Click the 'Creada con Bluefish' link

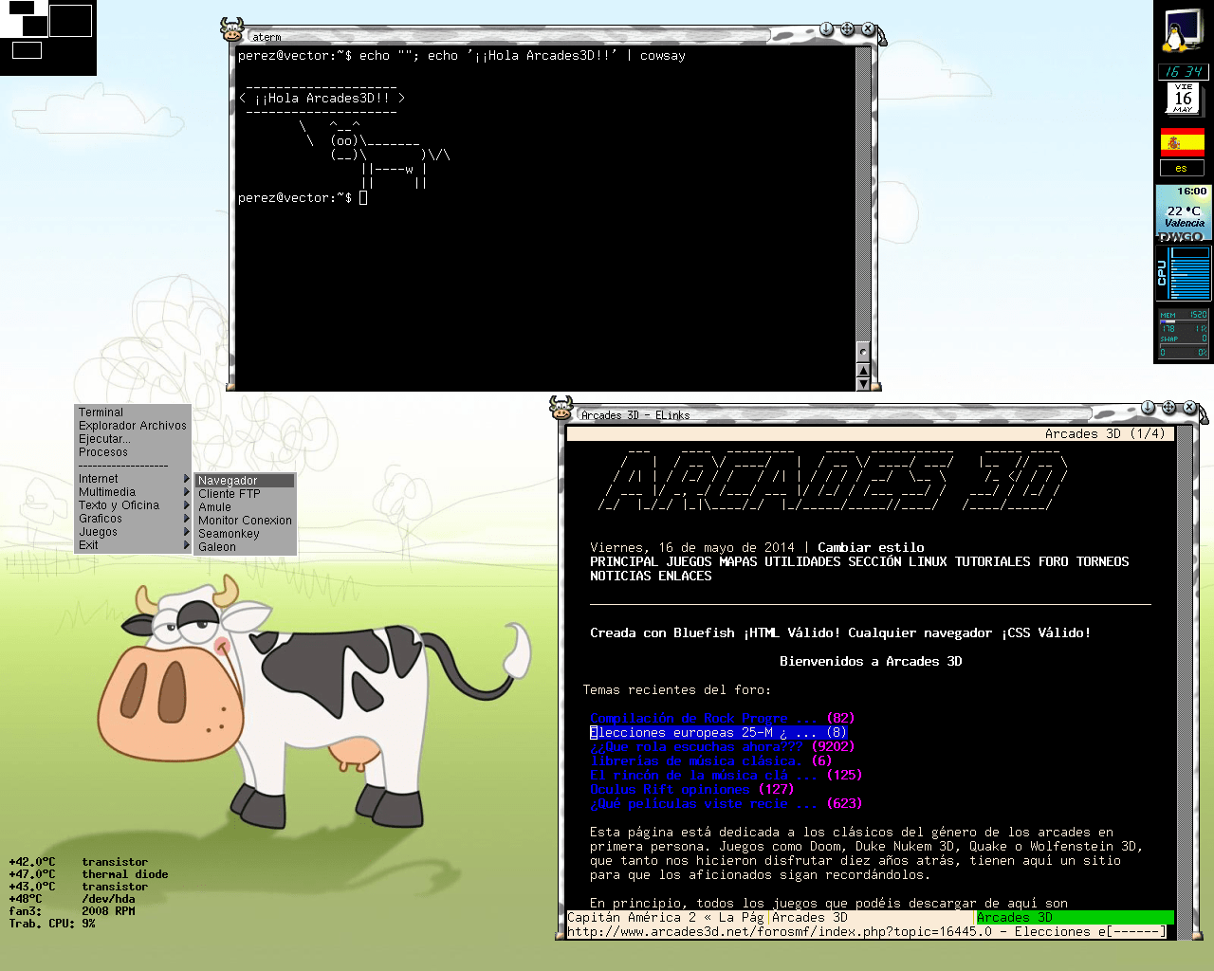(x=662, y=633)
